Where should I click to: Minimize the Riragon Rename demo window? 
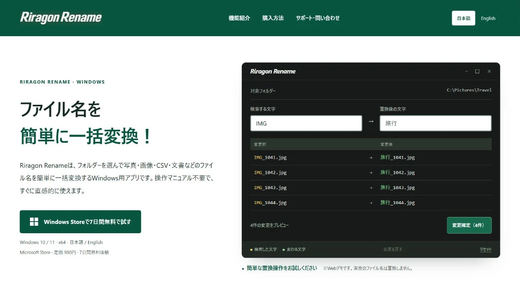coord(466,72)
